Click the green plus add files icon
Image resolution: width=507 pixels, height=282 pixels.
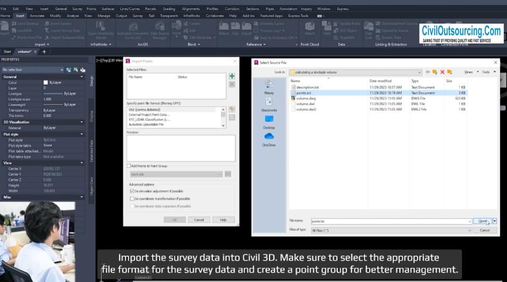(232, 76)
